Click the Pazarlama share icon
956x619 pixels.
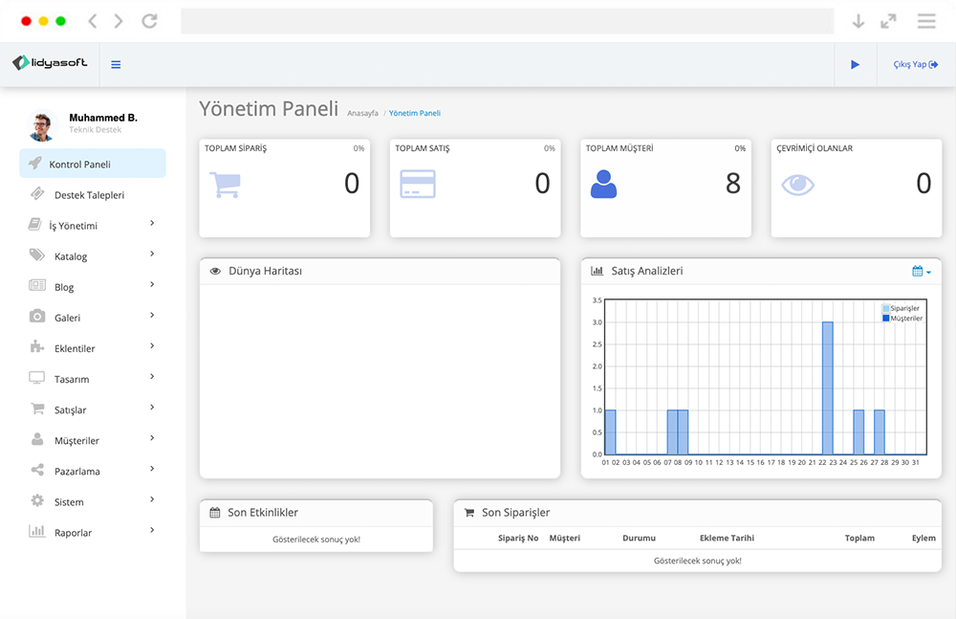(37, 470)
